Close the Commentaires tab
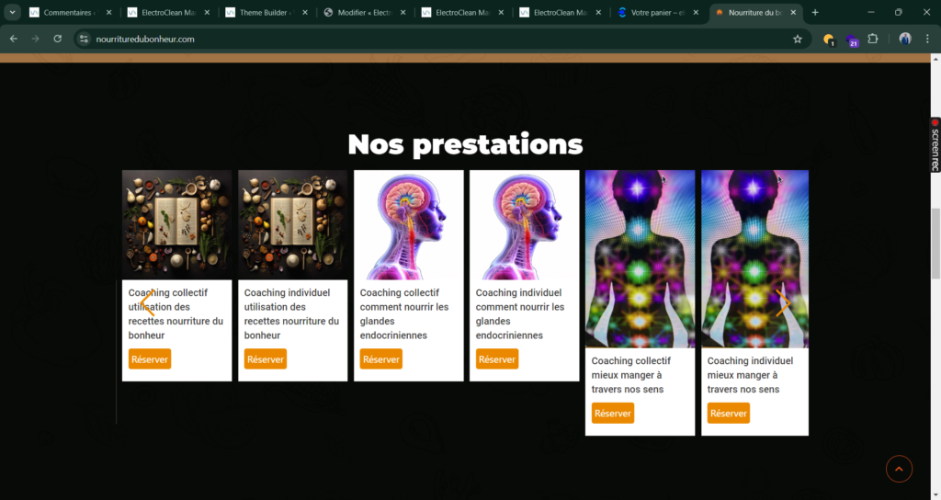The image size is (941, 500). [108, 12]
